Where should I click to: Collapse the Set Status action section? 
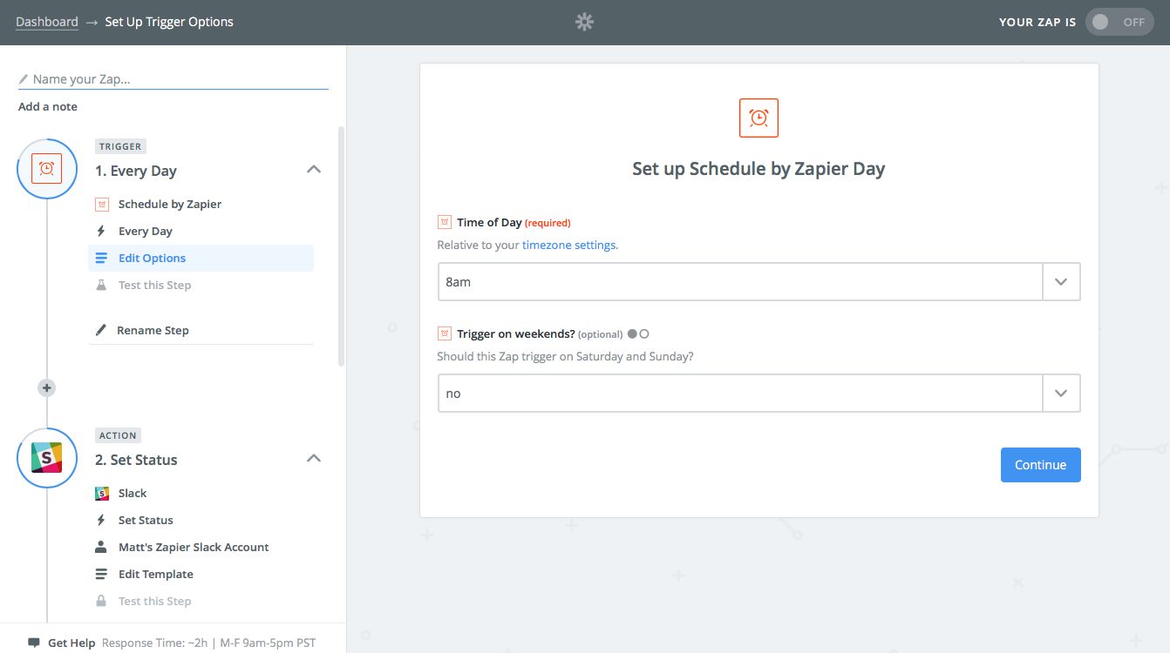(314, 459)
